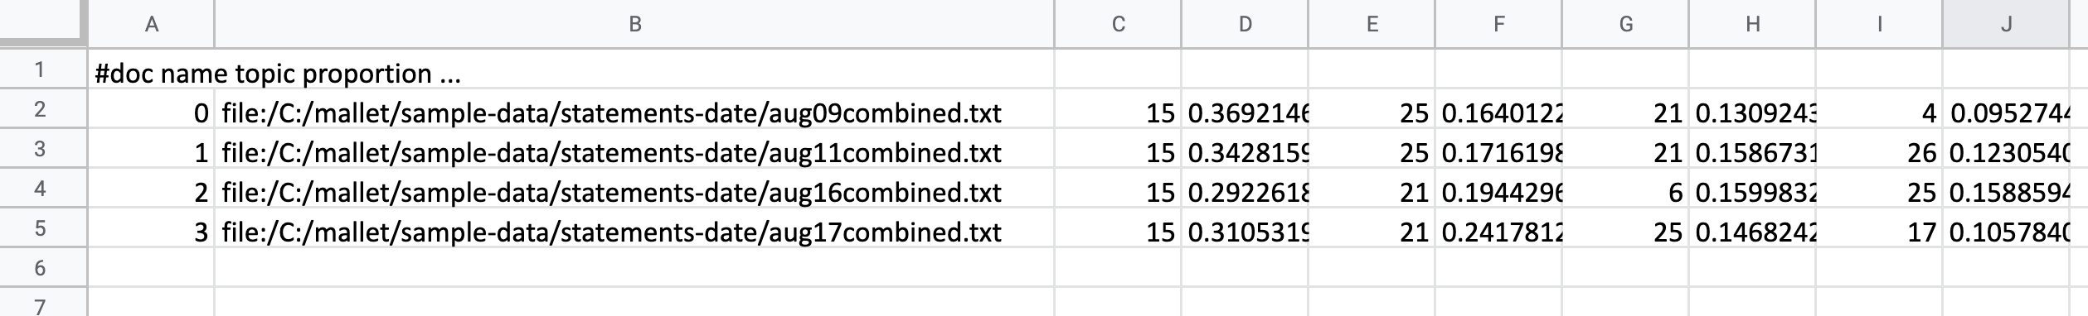Select column D header
The height and width of the screenshot is (316, 2088).
[x=1245, y=24]
